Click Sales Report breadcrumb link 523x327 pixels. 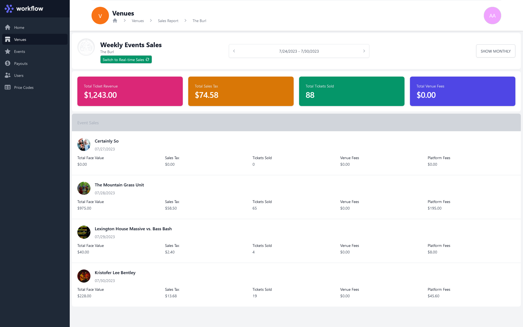pyautogui.click(x=168, y=21)
